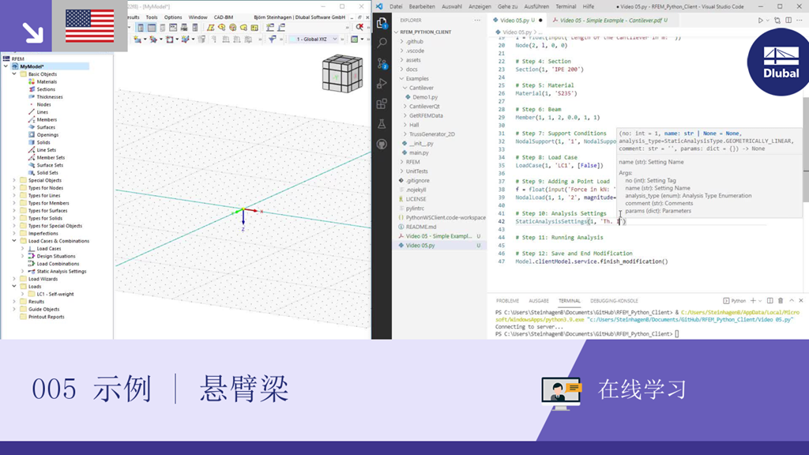
Task: Click the RFEM funnel filter toolbar icon
Action: click(273, 39)
